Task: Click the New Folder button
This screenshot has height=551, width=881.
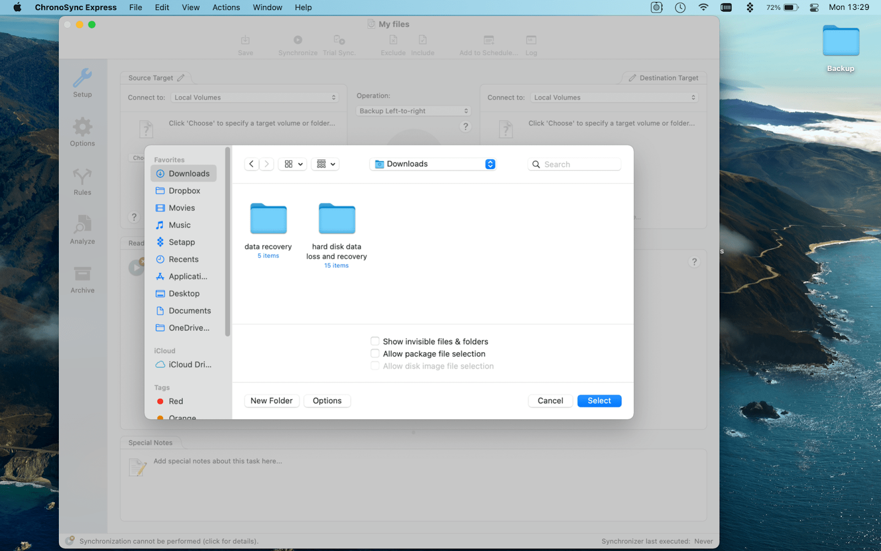Action: pos(271,401)
